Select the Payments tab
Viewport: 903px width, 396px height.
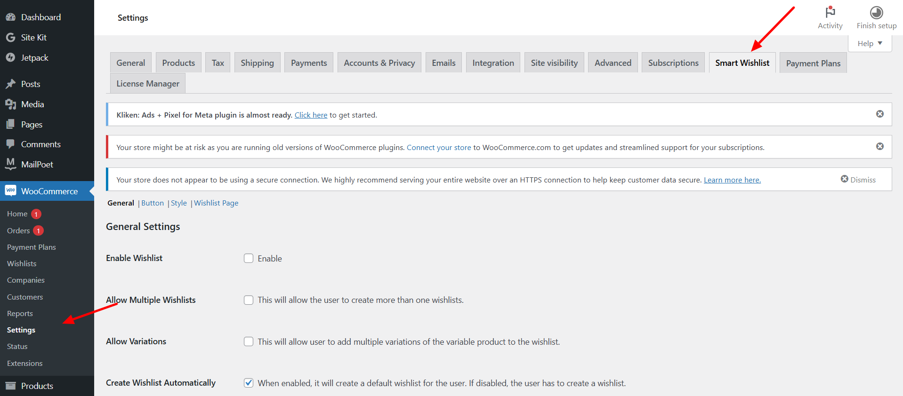309,63
